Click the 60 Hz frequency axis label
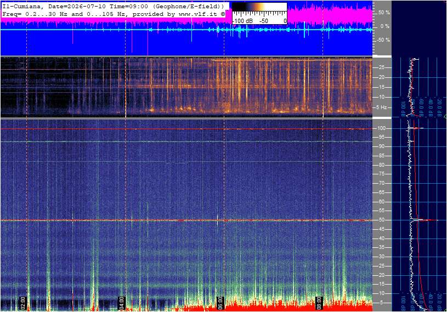The width and height of the screenshot is (447, 312). coord(382,202)
